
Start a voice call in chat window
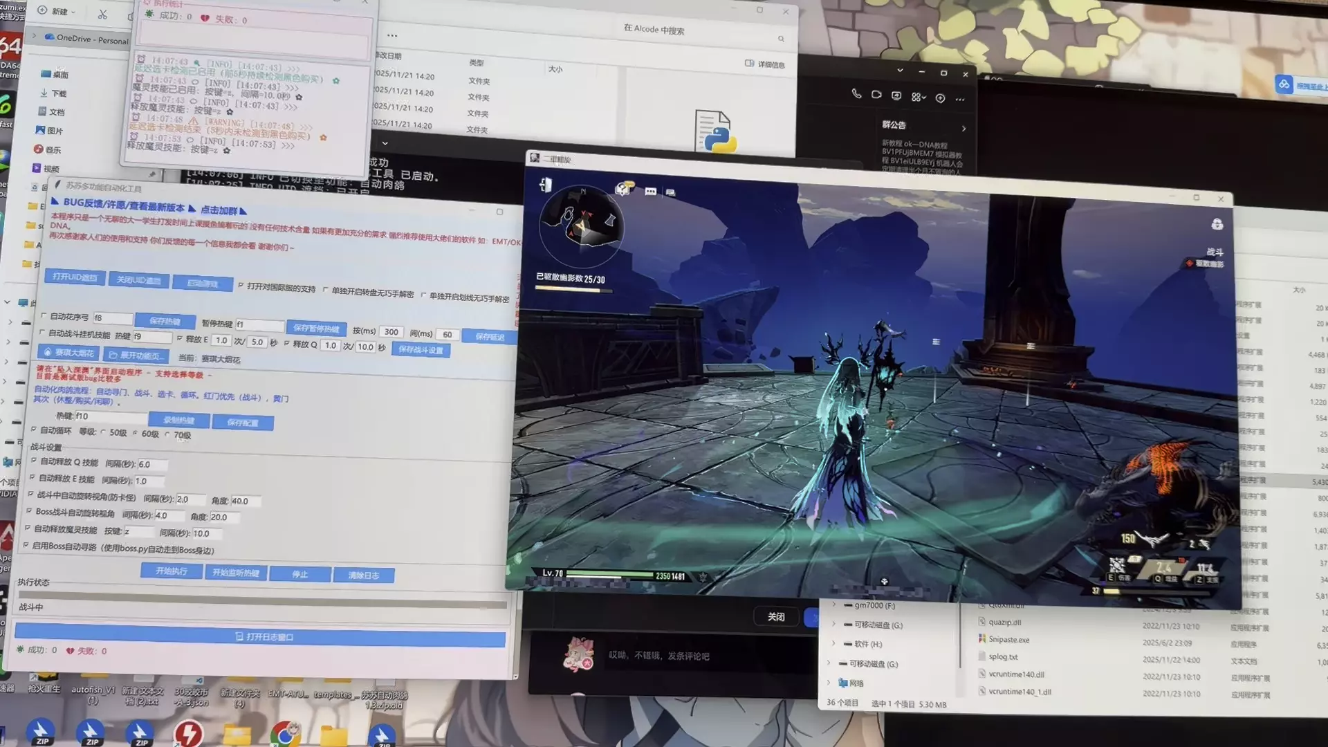click(x=856, y=94)
